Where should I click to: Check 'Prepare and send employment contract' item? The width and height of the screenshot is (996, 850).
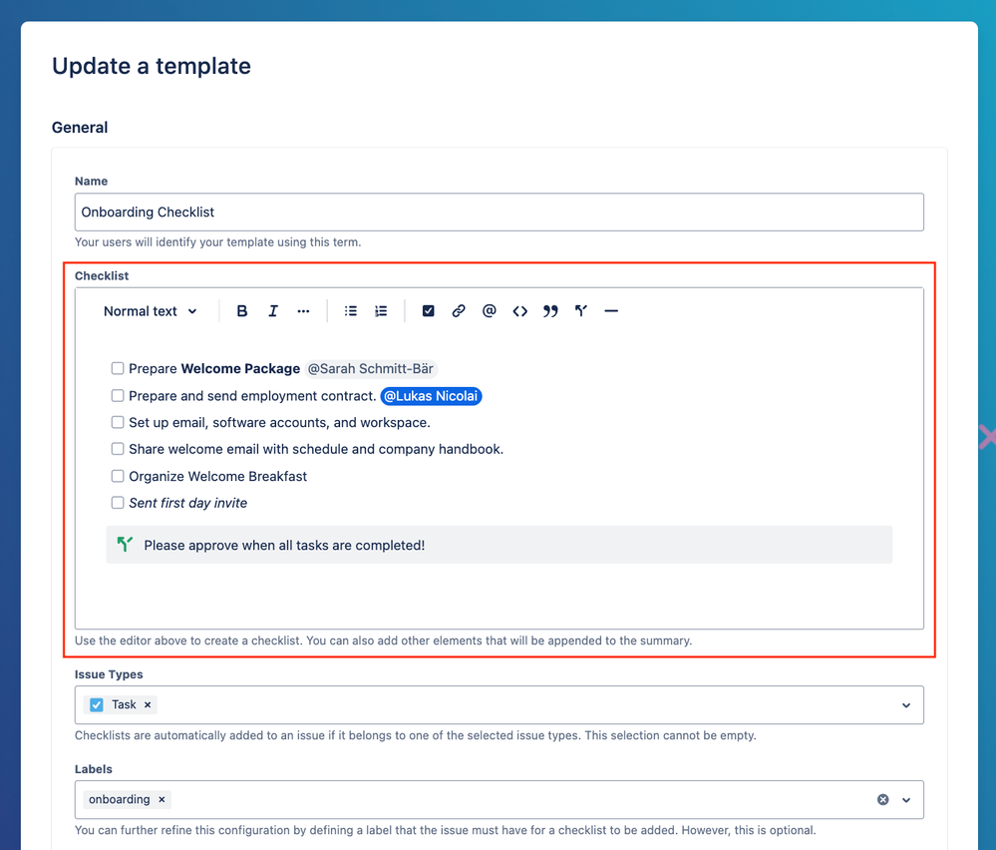pos(118,395)
